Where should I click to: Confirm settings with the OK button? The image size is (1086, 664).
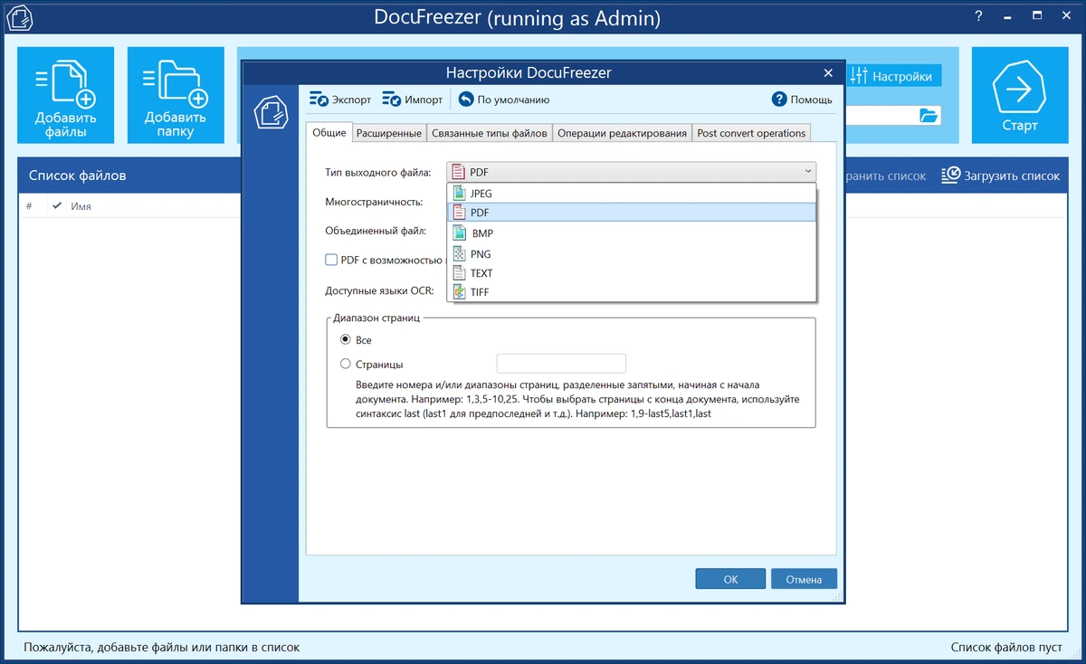[x=731, y=579]
